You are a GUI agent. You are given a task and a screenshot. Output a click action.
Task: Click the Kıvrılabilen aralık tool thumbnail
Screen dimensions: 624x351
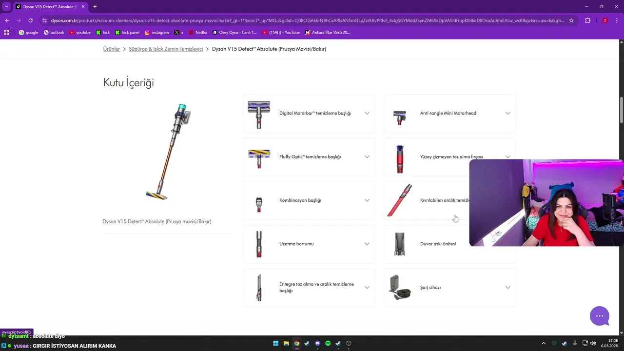click(400, 200)
